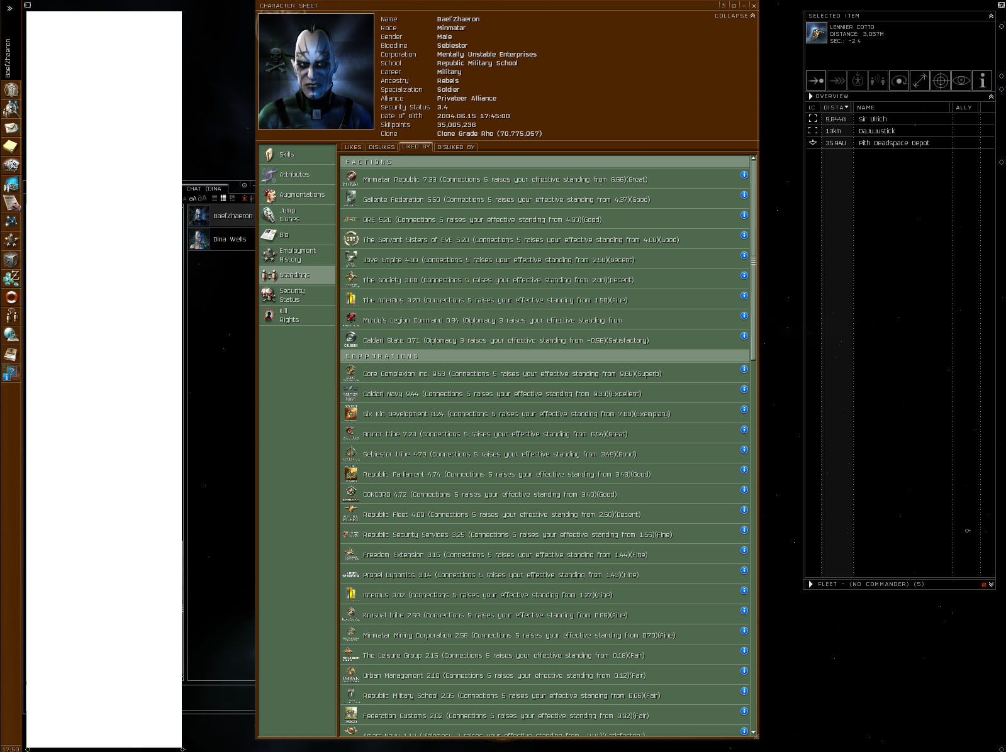Image resolution: width=1006 pixels, height=752 pixels.
Task: Expand the sidebar with double arrow
Action: point(9,8)
